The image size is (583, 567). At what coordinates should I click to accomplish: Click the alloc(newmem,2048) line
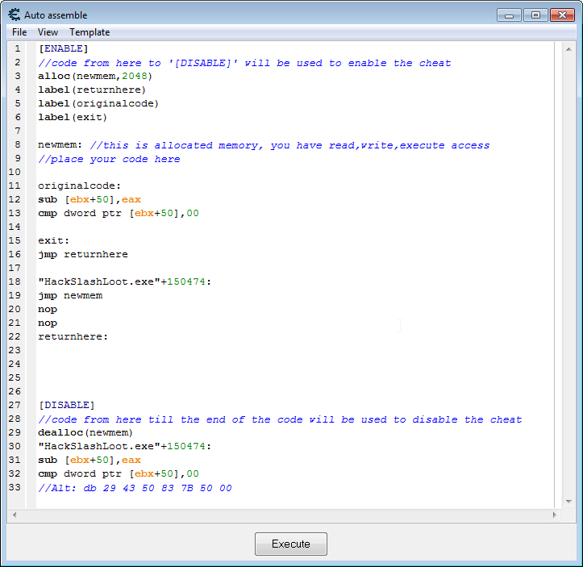[x=95, y=77]
